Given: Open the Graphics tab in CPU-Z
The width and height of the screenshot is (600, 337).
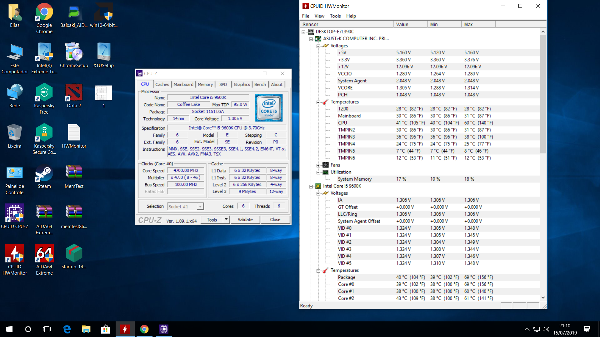Looking at the screenshot, I should tap(242, 85).
